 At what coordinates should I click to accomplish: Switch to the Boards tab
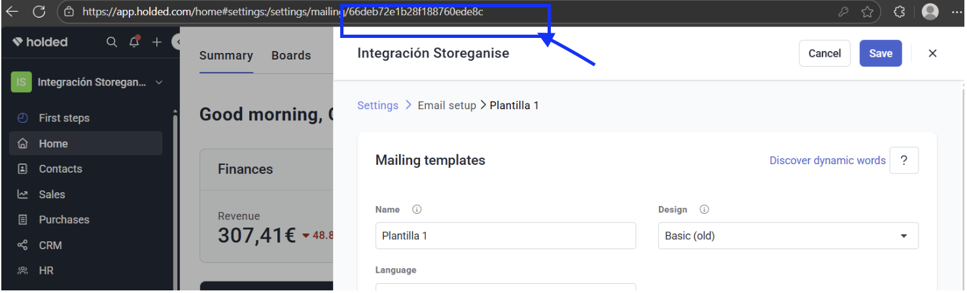tap(291, 56)
